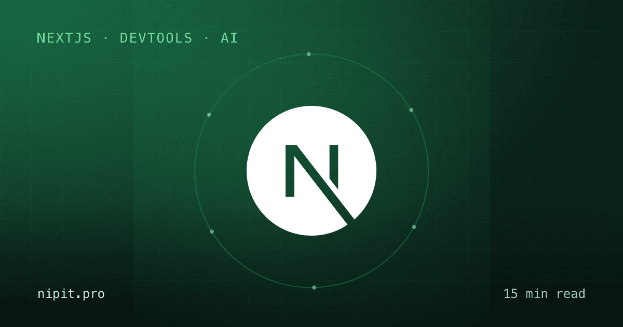The image size is (623, 327).
Task: Click the Next.js N logo circle
Action: coord(311,171)
